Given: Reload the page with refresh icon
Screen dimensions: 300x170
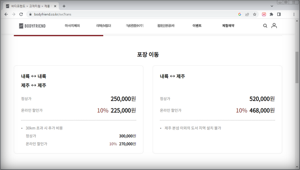Looking at the screenshot, I should (x=21, y=14).
